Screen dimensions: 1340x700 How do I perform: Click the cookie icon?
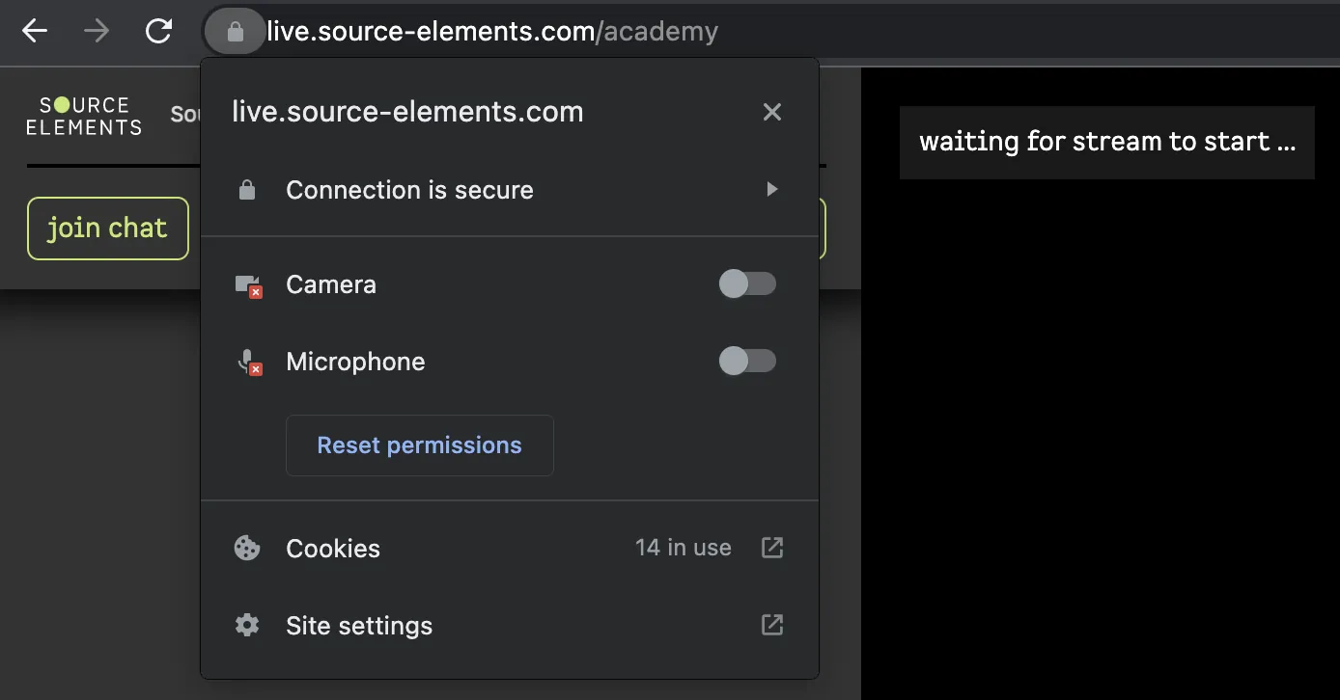tap(247, 549)
